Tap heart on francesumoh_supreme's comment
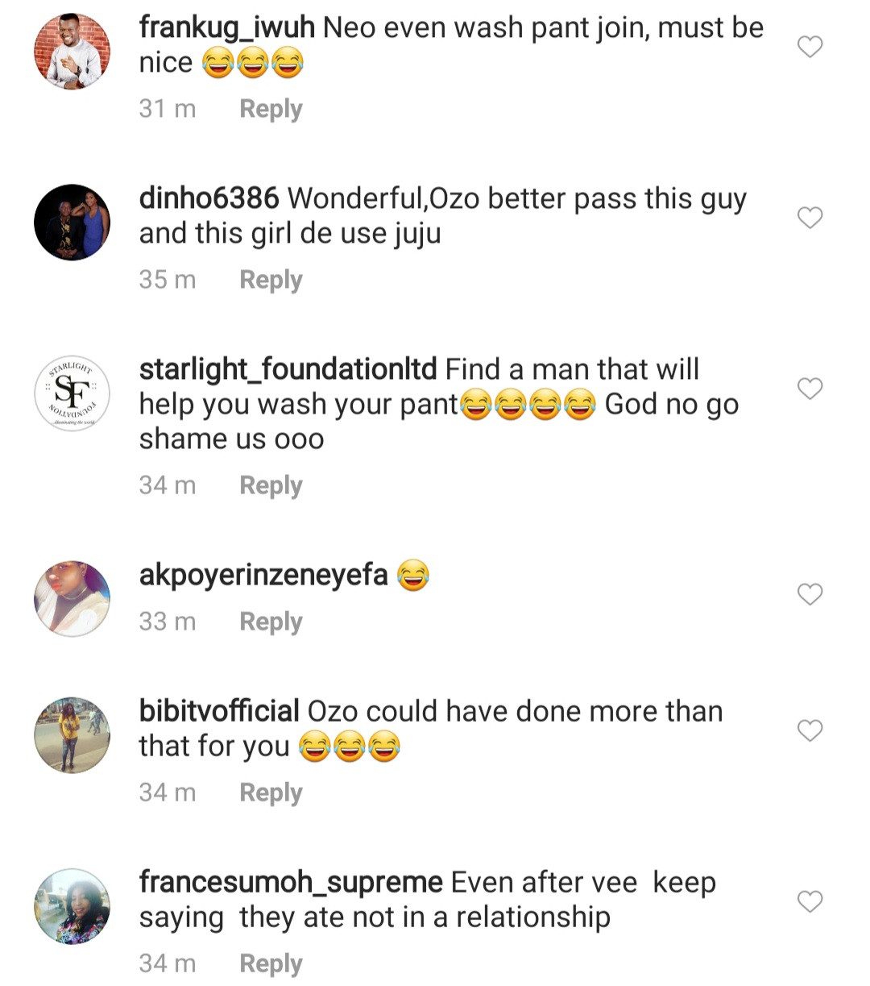Image resolution: width=870 pixels, height=986 pixels. [x=810, y=901]
